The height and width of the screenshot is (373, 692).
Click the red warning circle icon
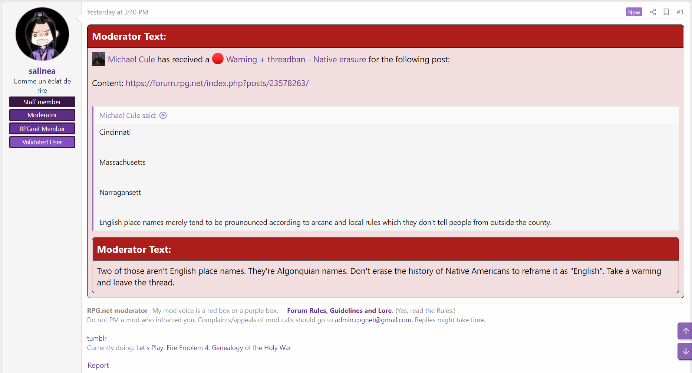coord(218,59)
